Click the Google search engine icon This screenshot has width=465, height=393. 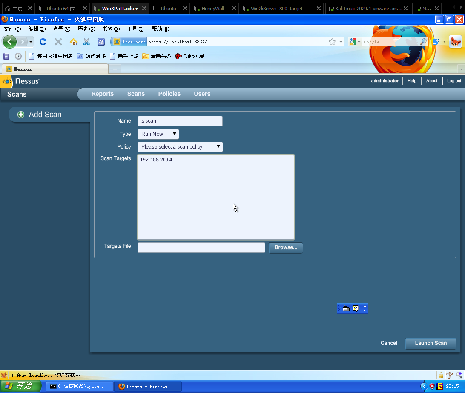tap(353, 42)
